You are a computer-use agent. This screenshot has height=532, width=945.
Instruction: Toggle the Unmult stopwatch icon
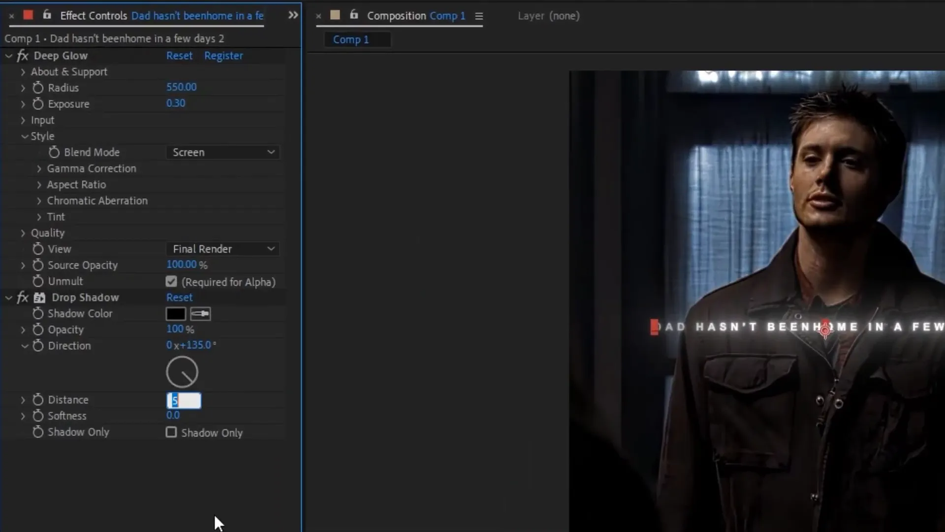pos(38,281)
